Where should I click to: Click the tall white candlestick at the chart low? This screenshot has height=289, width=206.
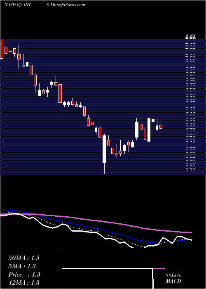pos(104,149)
